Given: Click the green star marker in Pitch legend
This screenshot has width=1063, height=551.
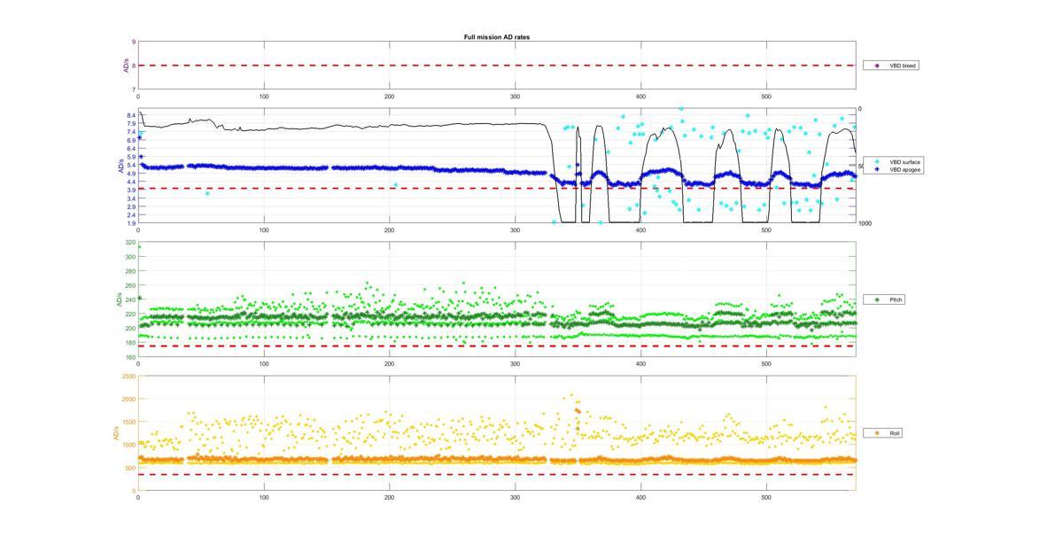Looking at the screenshot, I should [x=877, y=299].
